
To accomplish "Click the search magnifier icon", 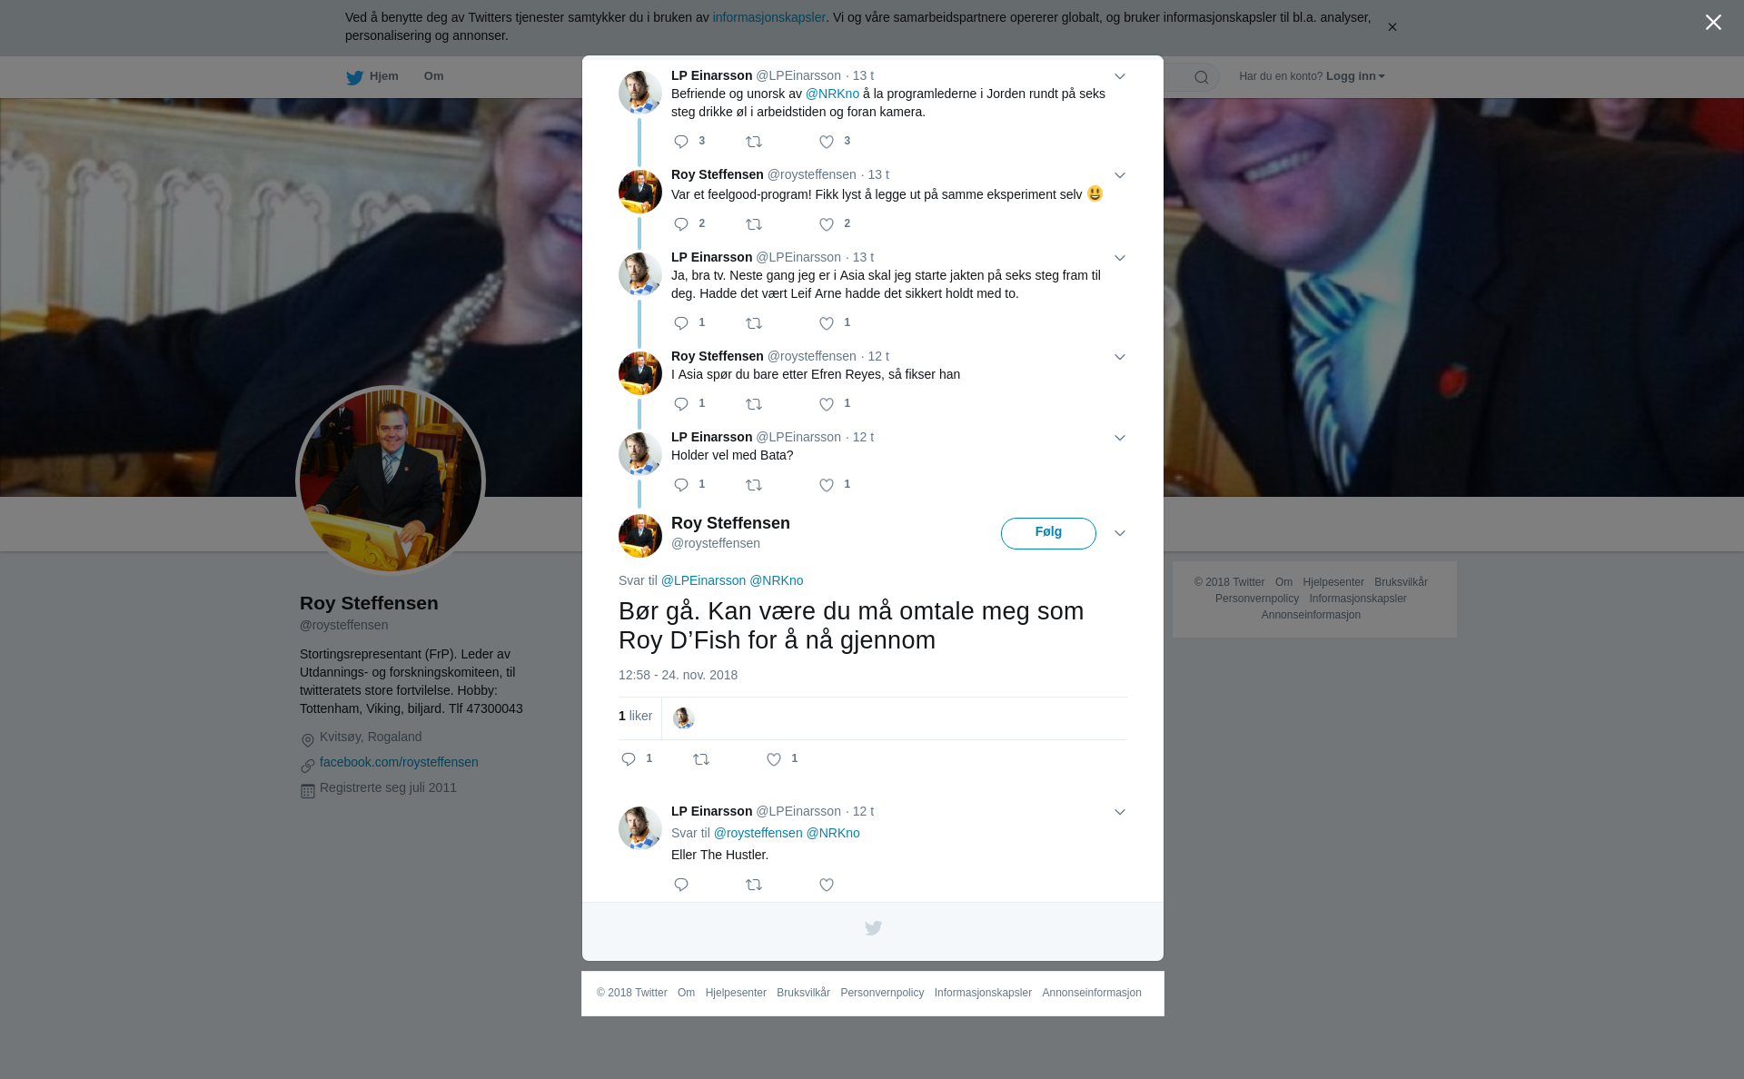I will [1202, 77].
